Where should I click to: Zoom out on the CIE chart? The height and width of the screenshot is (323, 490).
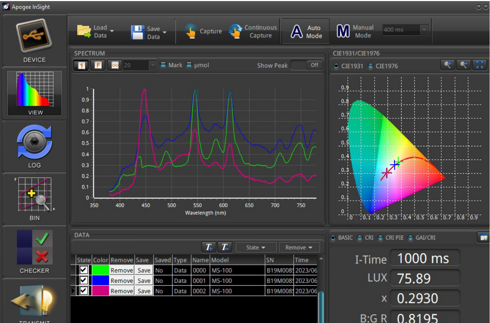[463, 65]
